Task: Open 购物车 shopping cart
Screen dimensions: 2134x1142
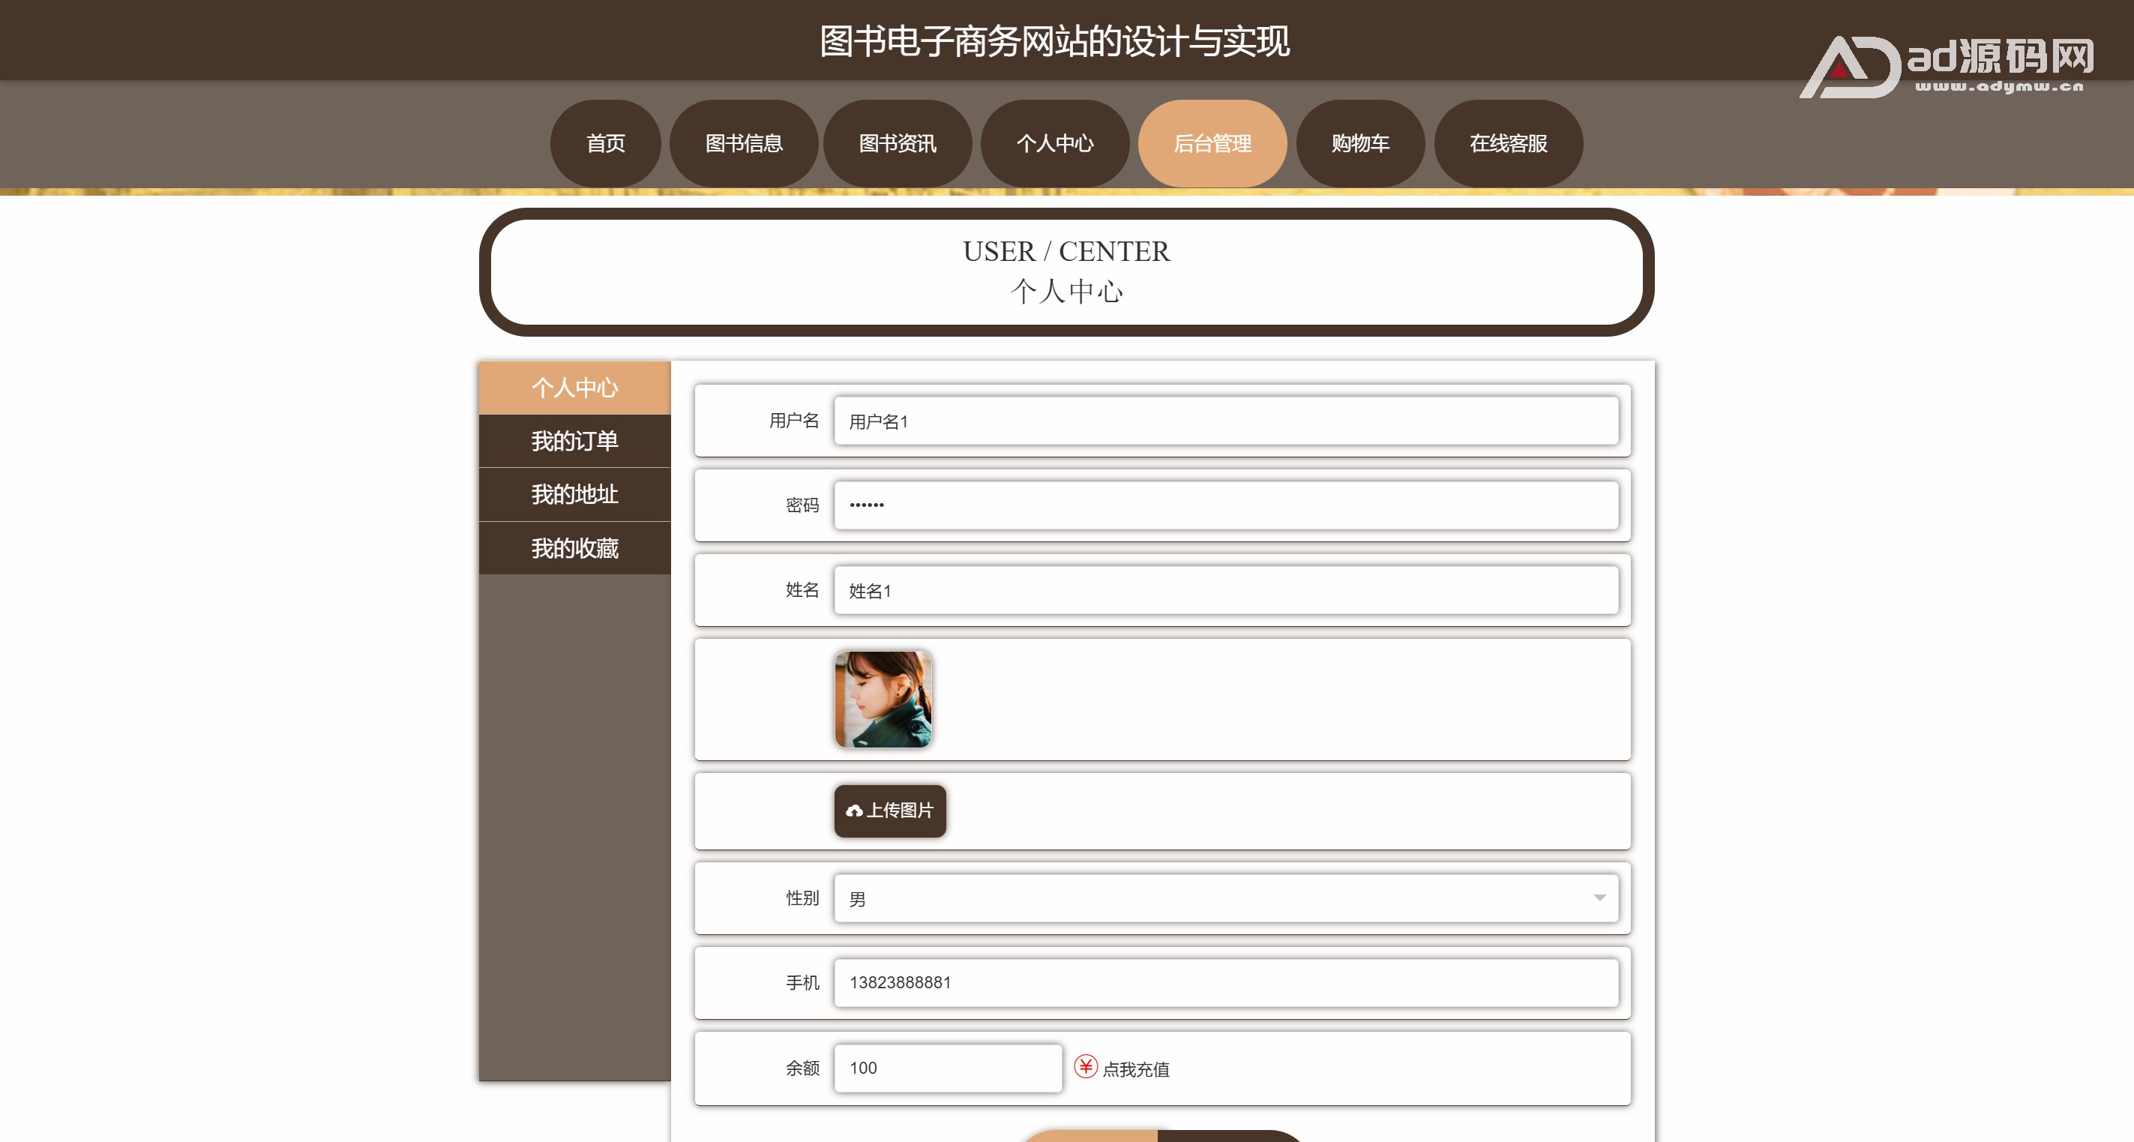Action: (1360, 143)
